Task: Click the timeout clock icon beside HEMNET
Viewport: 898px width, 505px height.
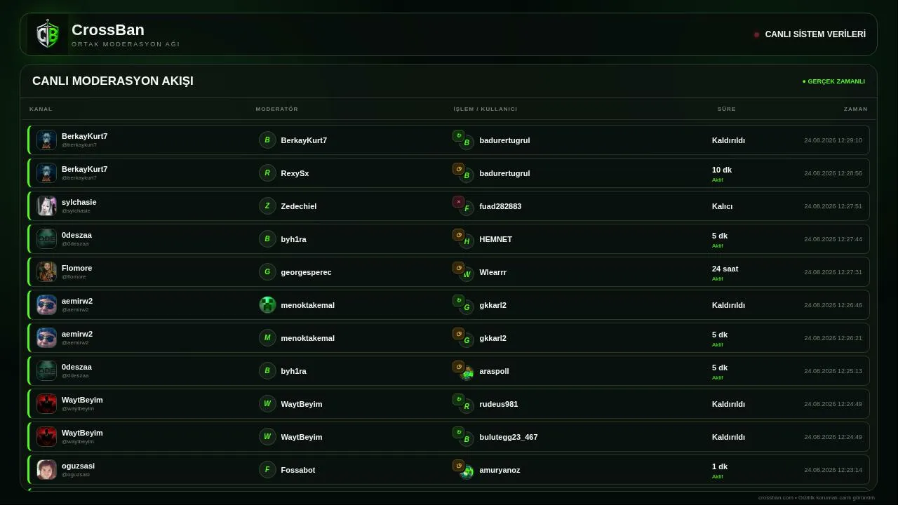Action: (x=458, y=234)
